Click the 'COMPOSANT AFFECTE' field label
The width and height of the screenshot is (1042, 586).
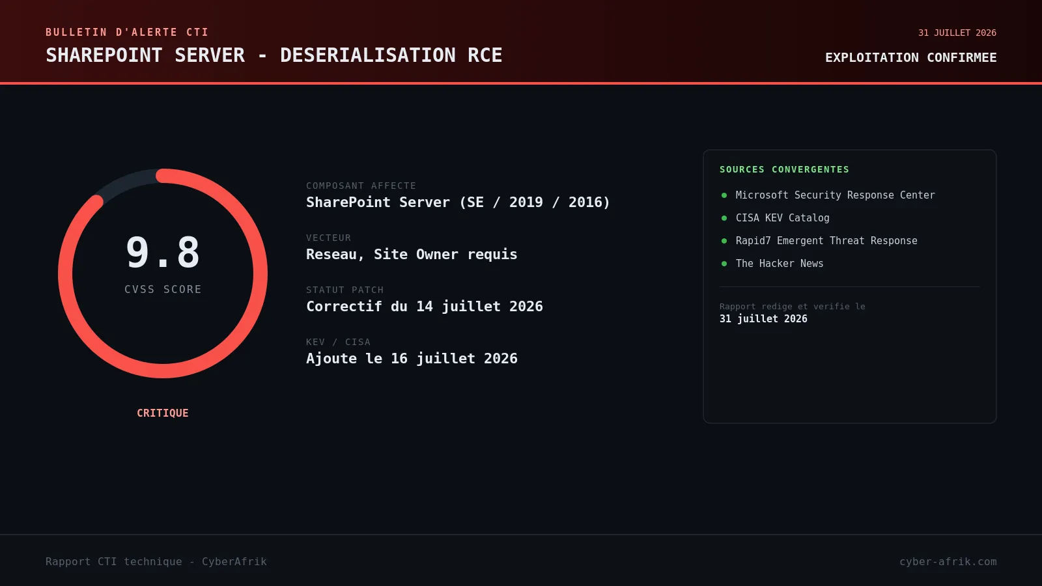coord(361,186)
